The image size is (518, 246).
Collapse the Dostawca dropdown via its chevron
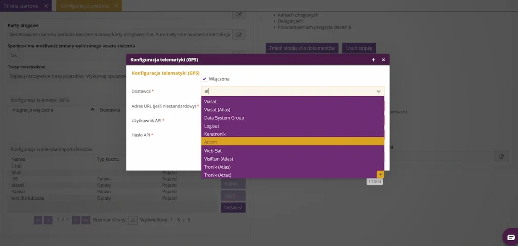pyautogui.click(x=379, y=91)
